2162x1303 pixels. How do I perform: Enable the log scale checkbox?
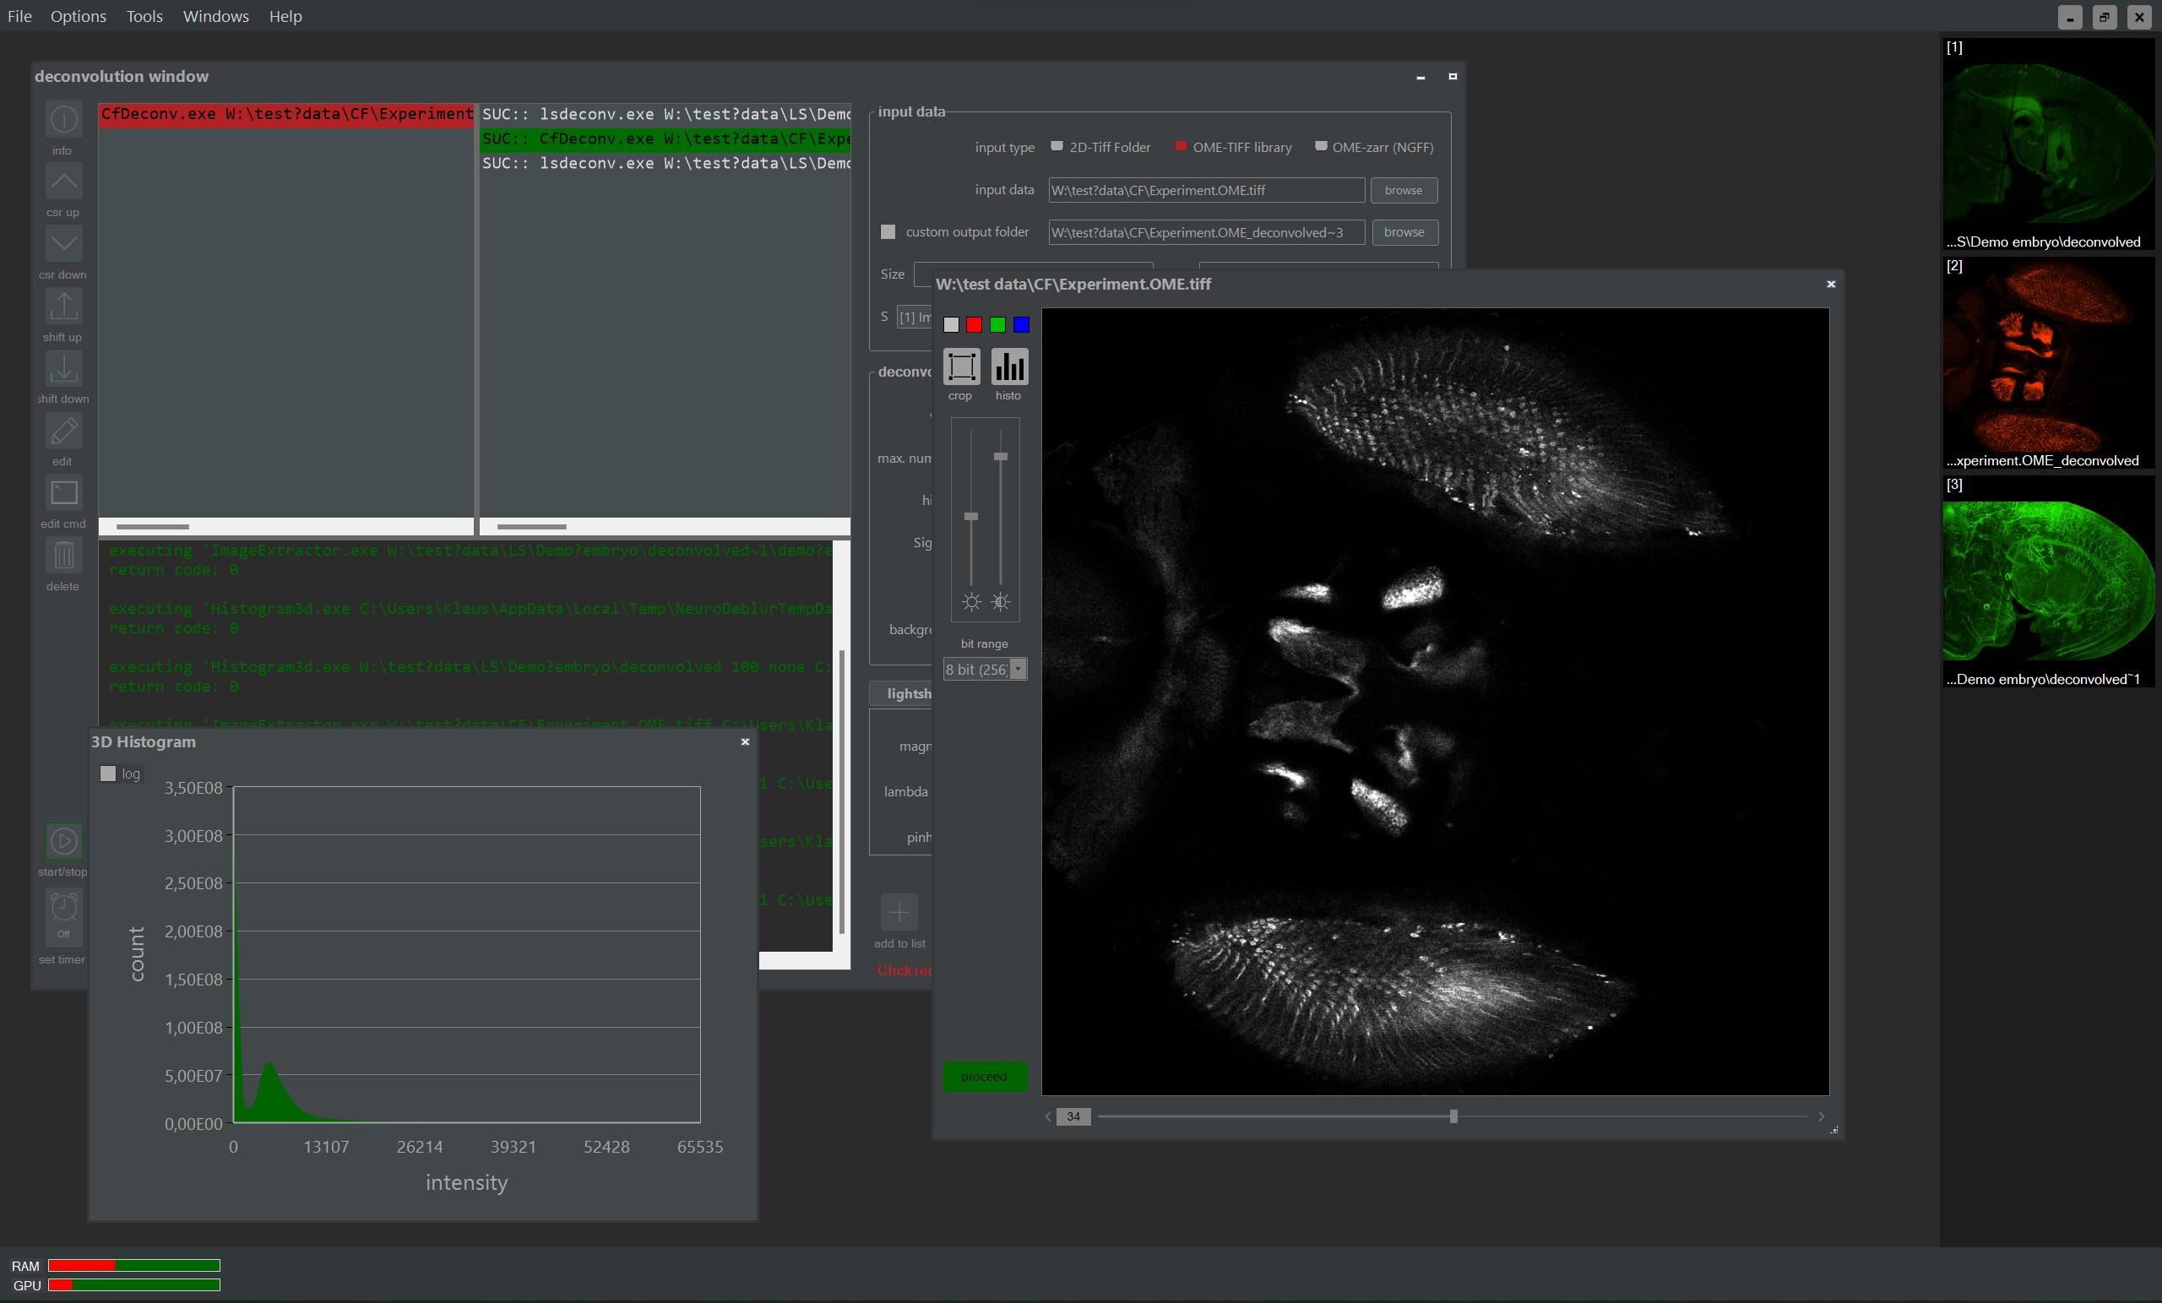click(x=108, y=773)
